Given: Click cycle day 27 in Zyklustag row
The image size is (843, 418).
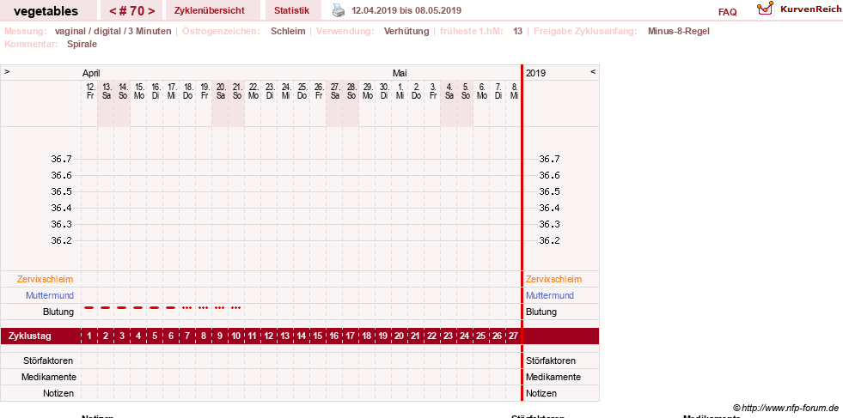Looking at the screenshot, I should 513,336.
